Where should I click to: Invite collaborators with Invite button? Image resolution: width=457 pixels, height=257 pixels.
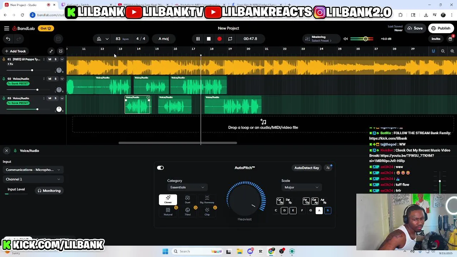[x=436, y=39]
